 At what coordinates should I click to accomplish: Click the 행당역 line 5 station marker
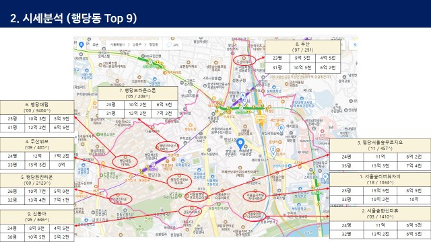154,164
